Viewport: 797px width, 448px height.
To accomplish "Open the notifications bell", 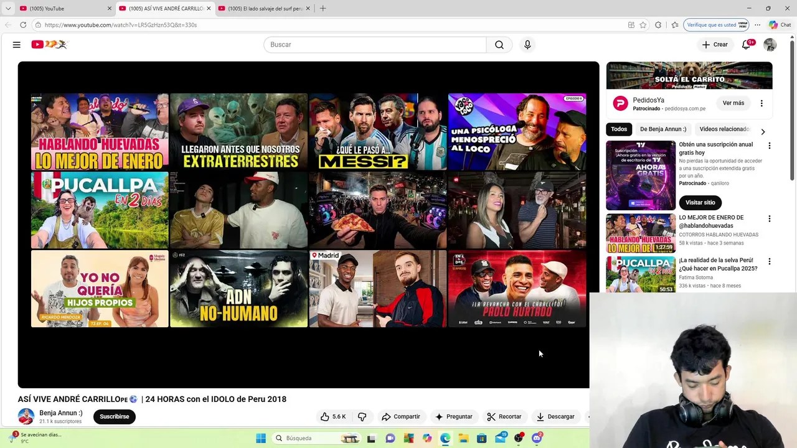I will tap(747, 45).
